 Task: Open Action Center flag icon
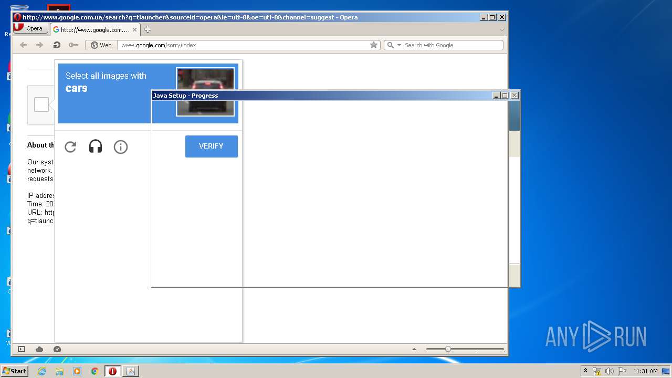pos(622,371)
